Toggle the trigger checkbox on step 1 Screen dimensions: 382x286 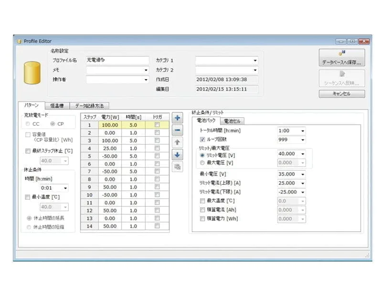pyautogui.click(x=158, y=124)
